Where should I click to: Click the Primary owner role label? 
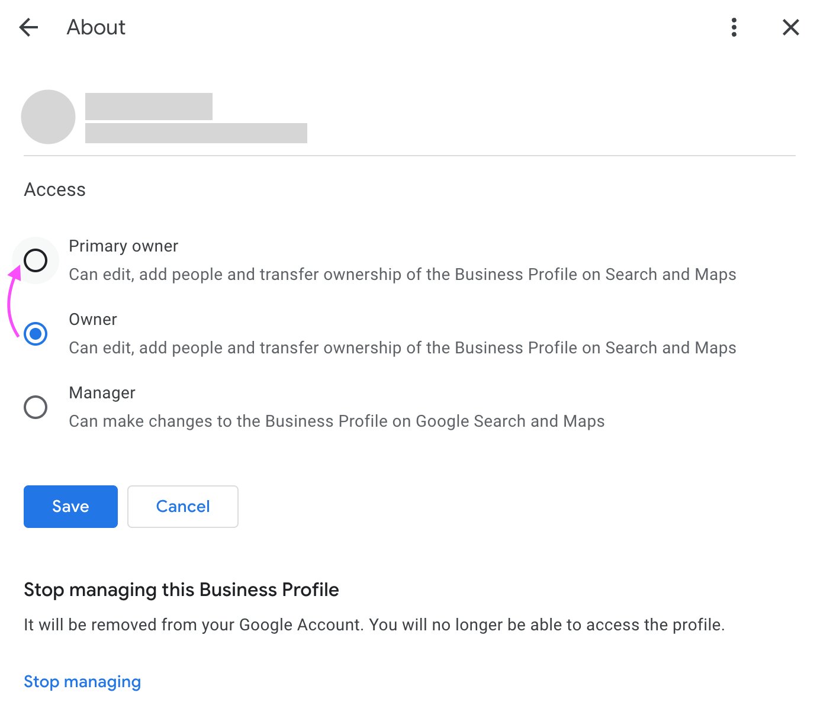[x=123, y=246]
